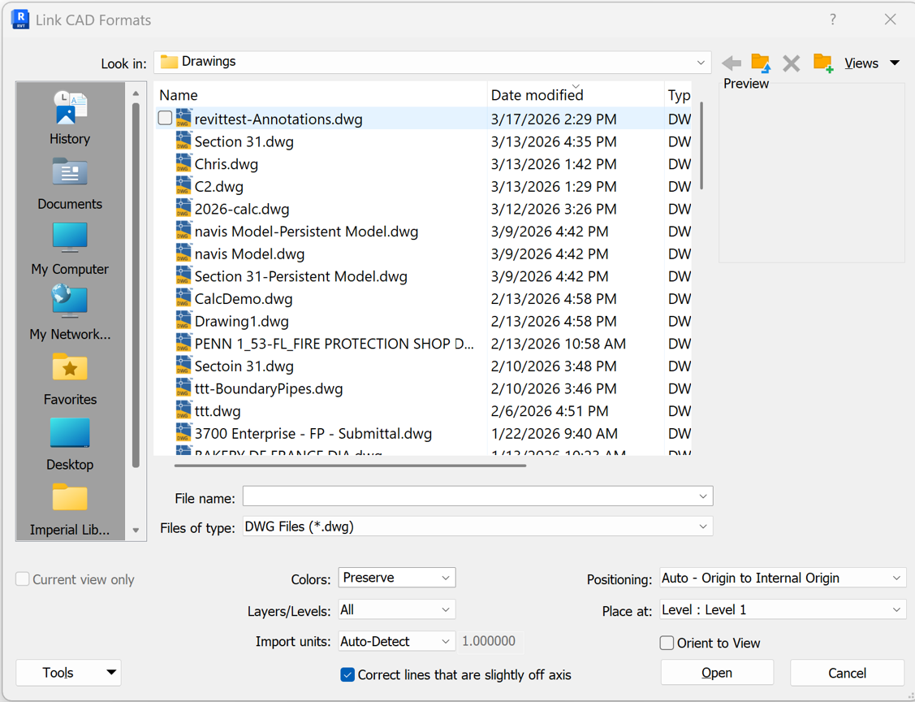Tick checkbox beside revittest-Annotations.dwg
Image resolution: width=915 pixels, height=702 pixels.
pos(165,118)
